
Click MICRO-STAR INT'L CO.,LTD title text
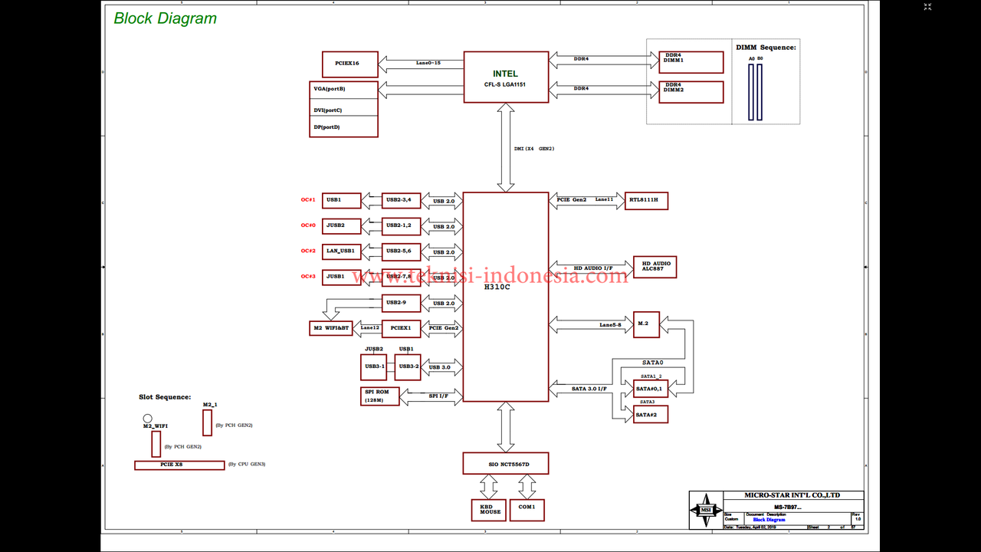(792, 495)
